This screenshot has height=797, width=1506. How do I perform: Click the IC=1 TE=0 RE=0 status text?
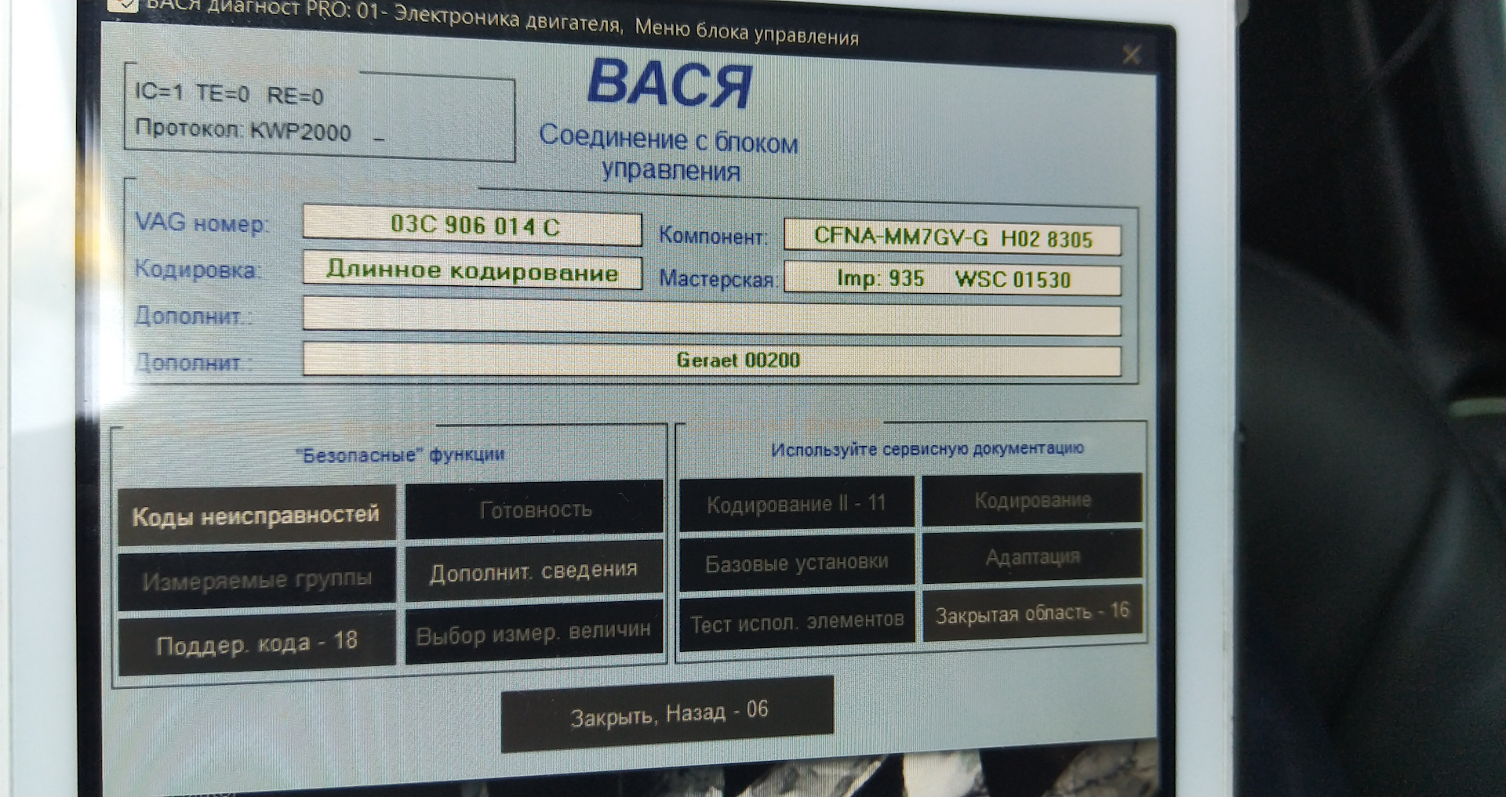click(229, 93)
